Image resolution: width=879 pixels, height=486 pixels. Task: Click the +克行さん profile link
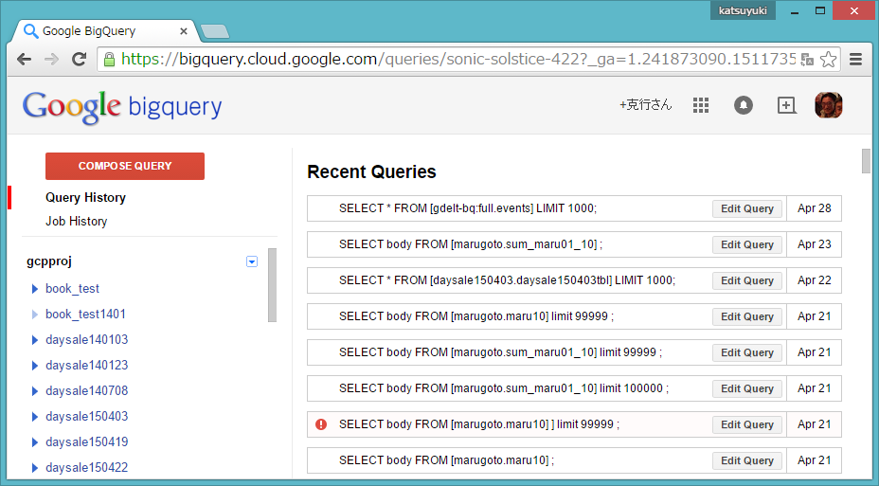(x=645, y=105)
